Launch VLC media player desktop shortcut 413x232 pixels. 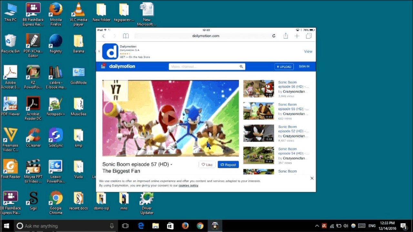click(78, 15)
